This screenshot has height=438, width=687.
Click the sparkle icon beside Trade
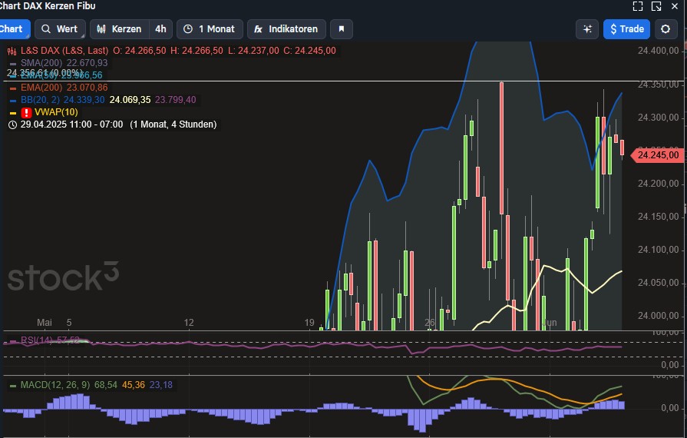pyautogui.click(x=587, y=29)
